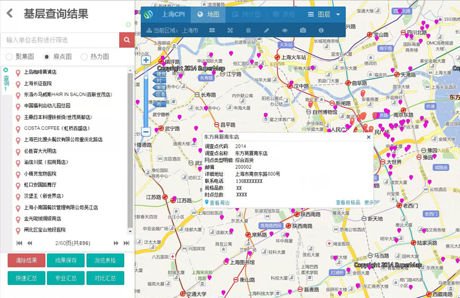Click the map zoom slider handle

click(x=146, y=78)
